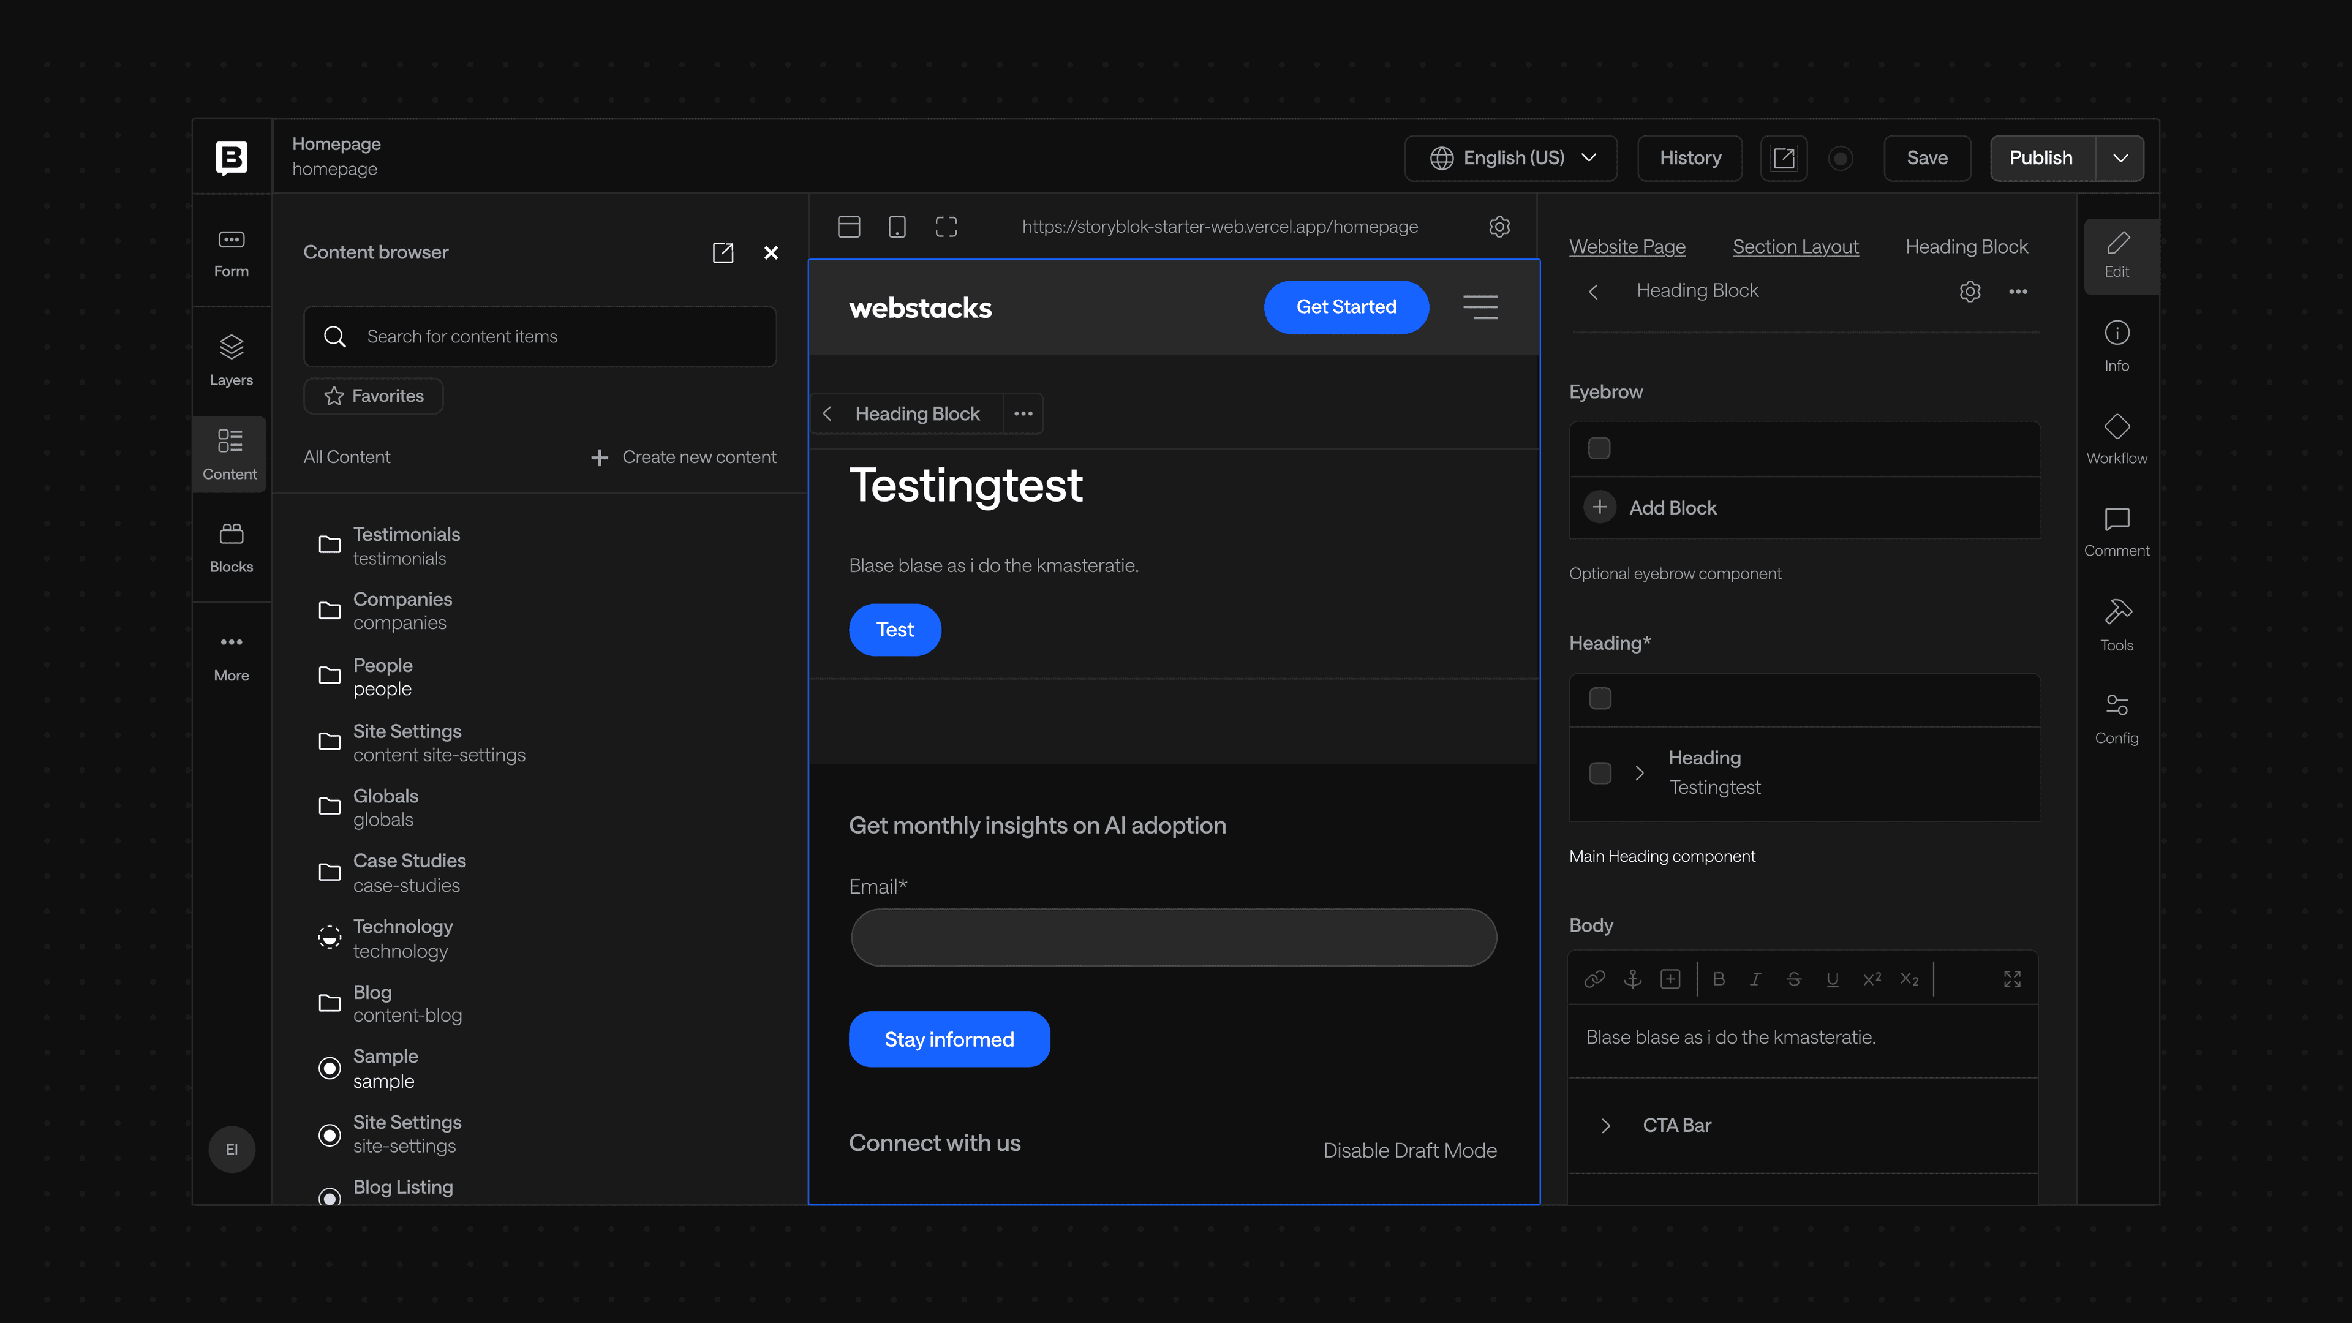Open the EI user avatar
The width and height of the screenshot is (2352, 1323).
click(x=232, y=1148)
